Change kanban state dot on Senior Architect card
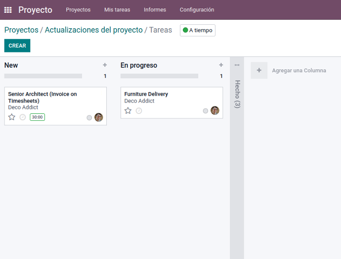Screen dimensions: 341x259 89,118
